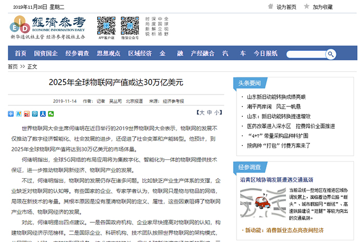This screenshot has height=242, width=364.
Task: Click the WeChat public account QR code
Action: (130, 26)
